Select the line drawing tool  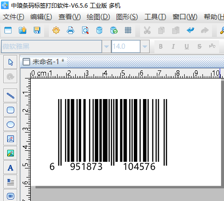11,96
